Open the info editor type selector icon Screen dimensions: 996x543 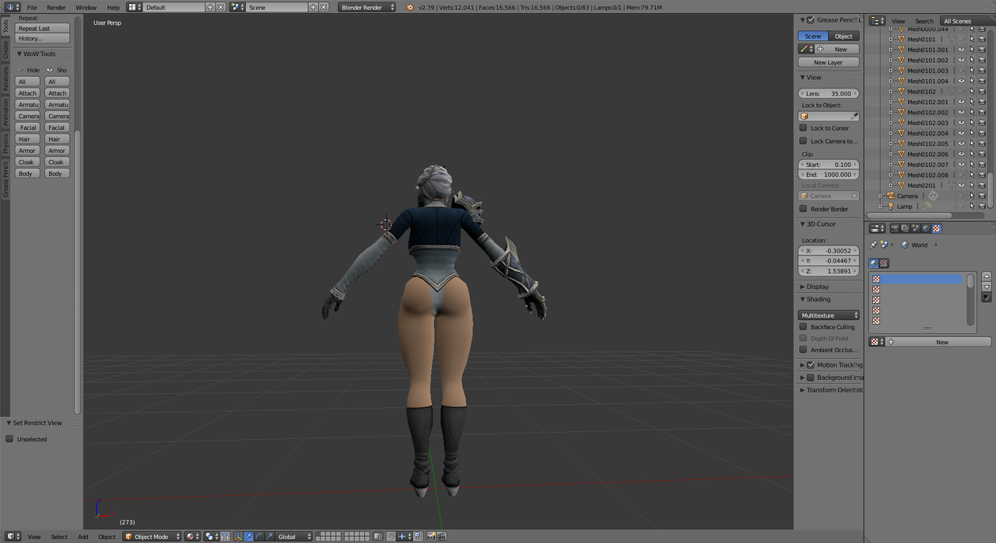pyautogui.click(x=12, y=7)
